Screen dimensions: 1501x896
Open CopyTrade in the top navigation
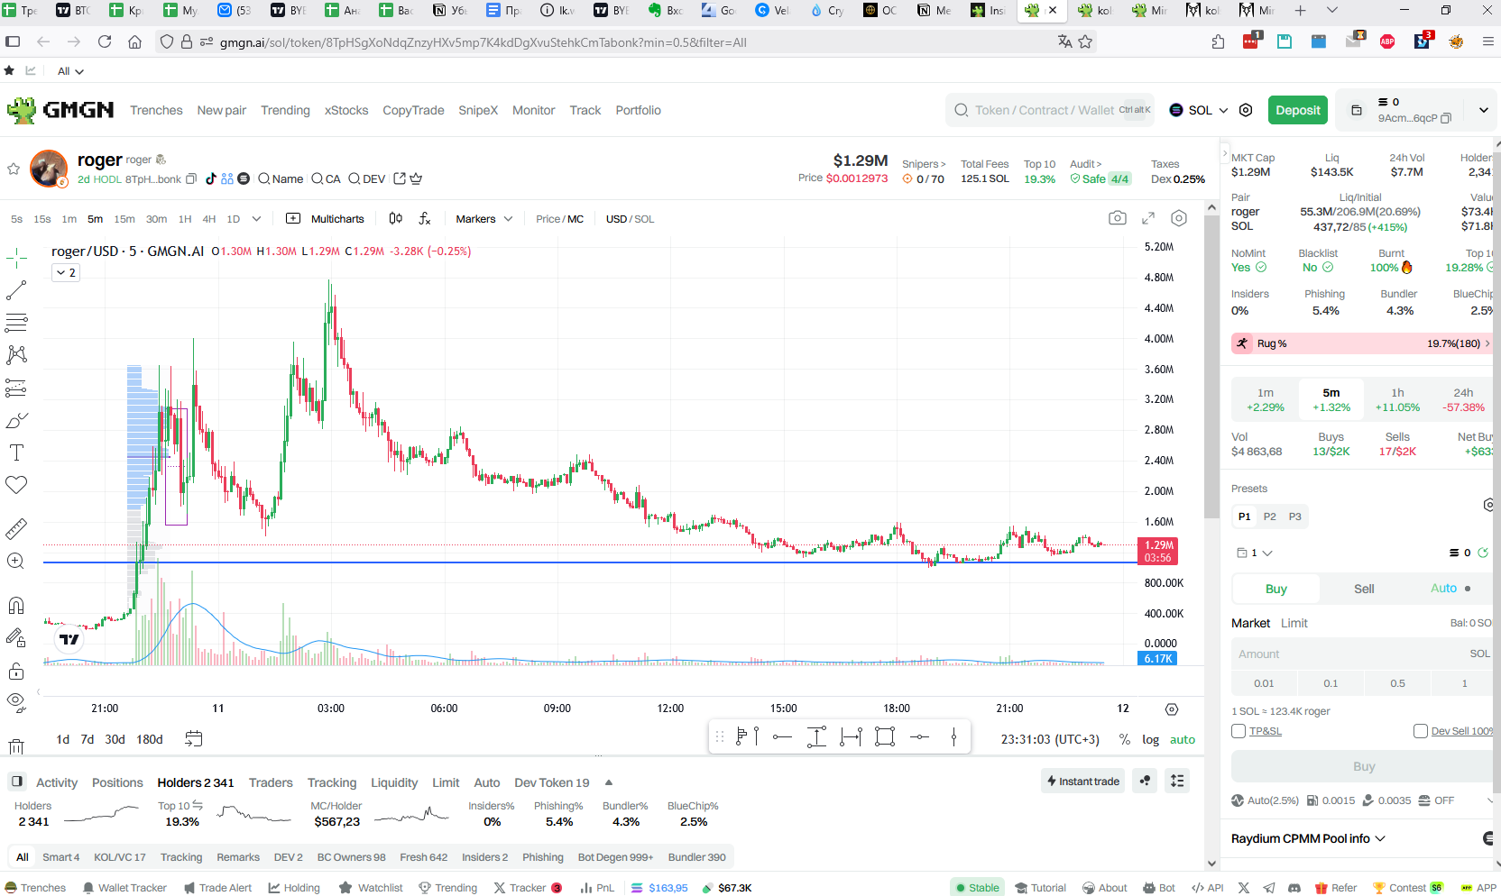[413, 110]
